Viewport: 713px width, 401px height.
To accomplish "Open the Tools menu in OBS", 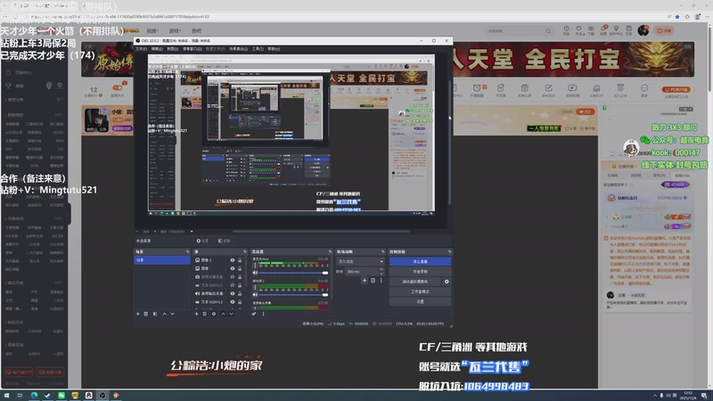I will click(258, 49).
